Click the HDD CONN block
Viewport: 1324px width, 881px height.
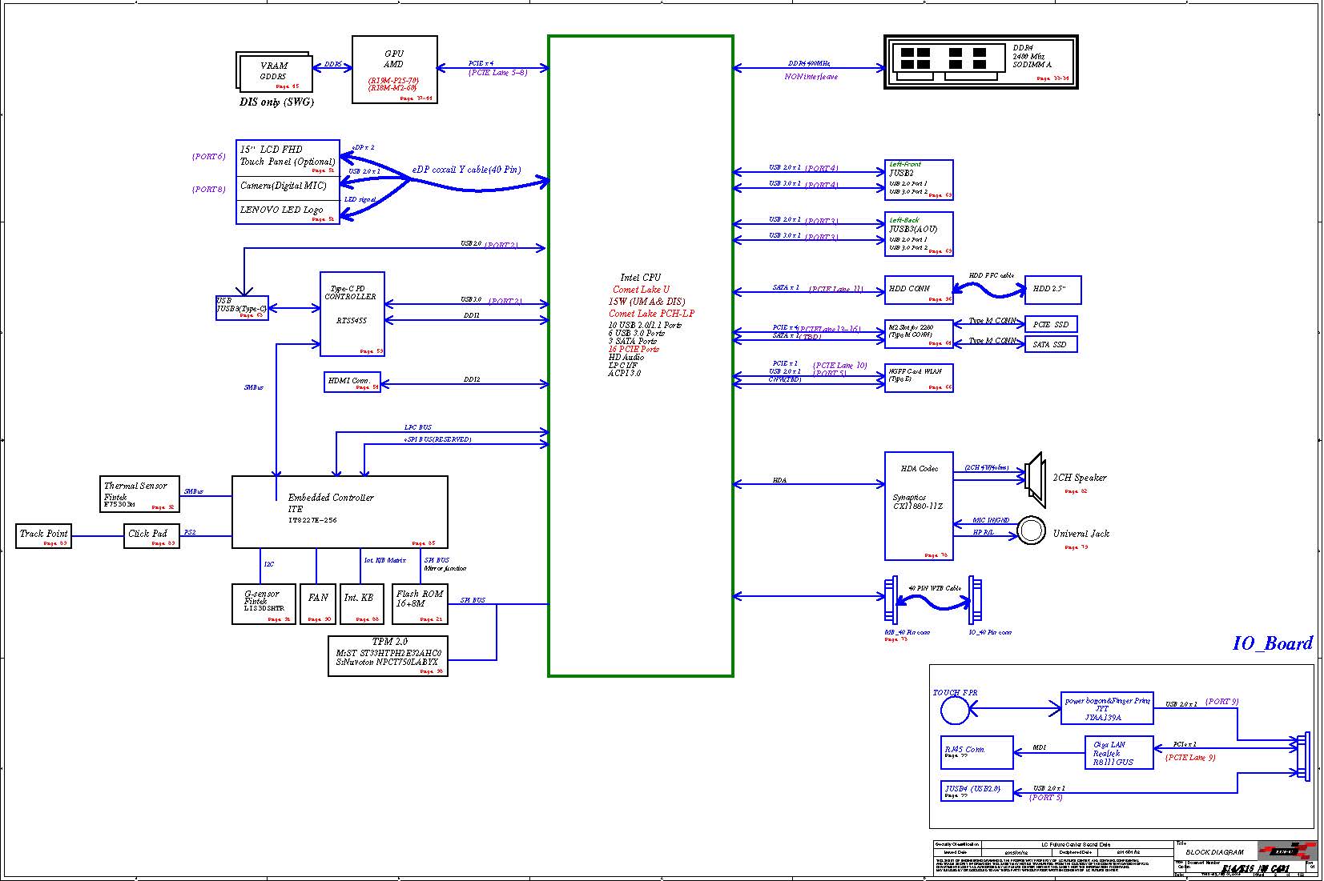[x=919, y=290]
